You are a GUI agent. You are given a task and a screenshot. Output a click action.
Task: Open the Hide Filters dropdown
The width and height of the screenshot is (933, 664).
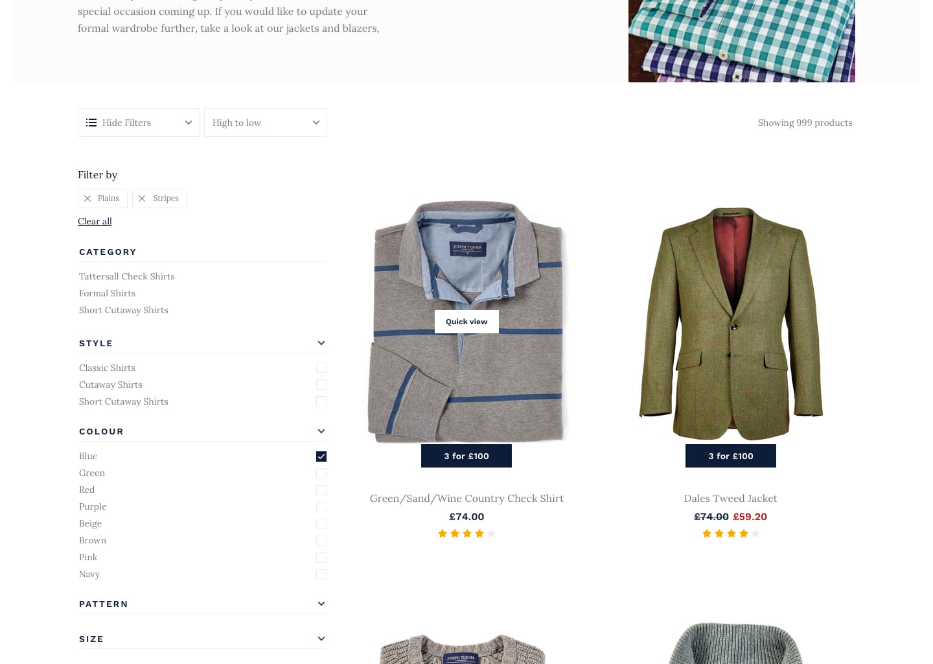(x=139, y=123)
